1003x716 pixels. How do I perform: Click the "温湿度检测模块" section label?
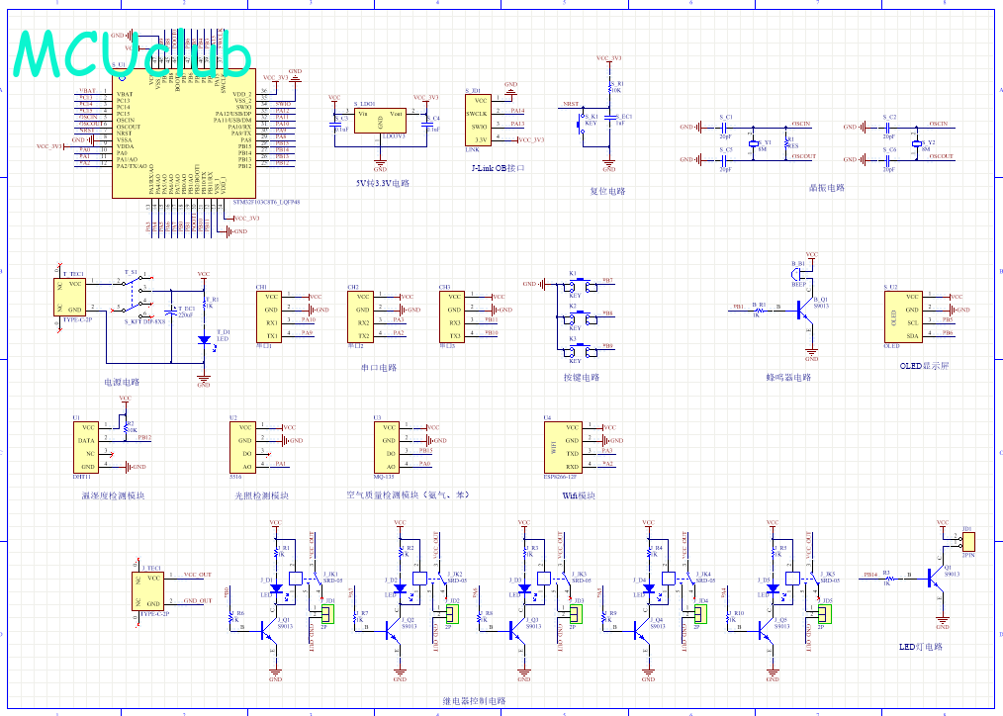(x=113, y=495)
